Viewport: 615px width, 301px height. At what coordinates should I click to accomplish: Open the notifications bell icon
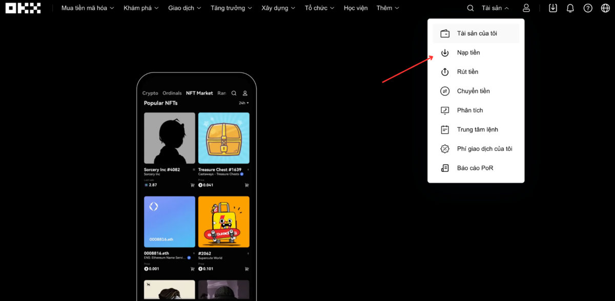[570, 8]
